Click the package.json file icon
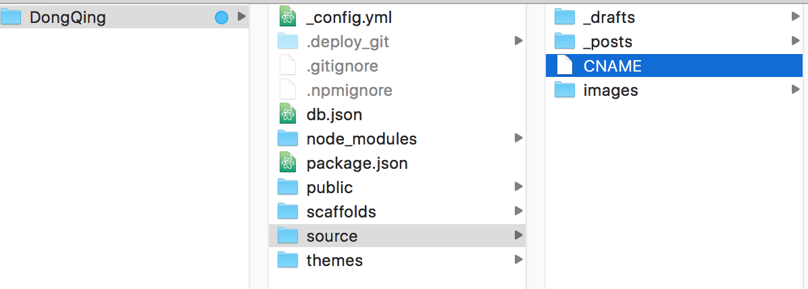 pyautogui.click(x=288, y=163)
